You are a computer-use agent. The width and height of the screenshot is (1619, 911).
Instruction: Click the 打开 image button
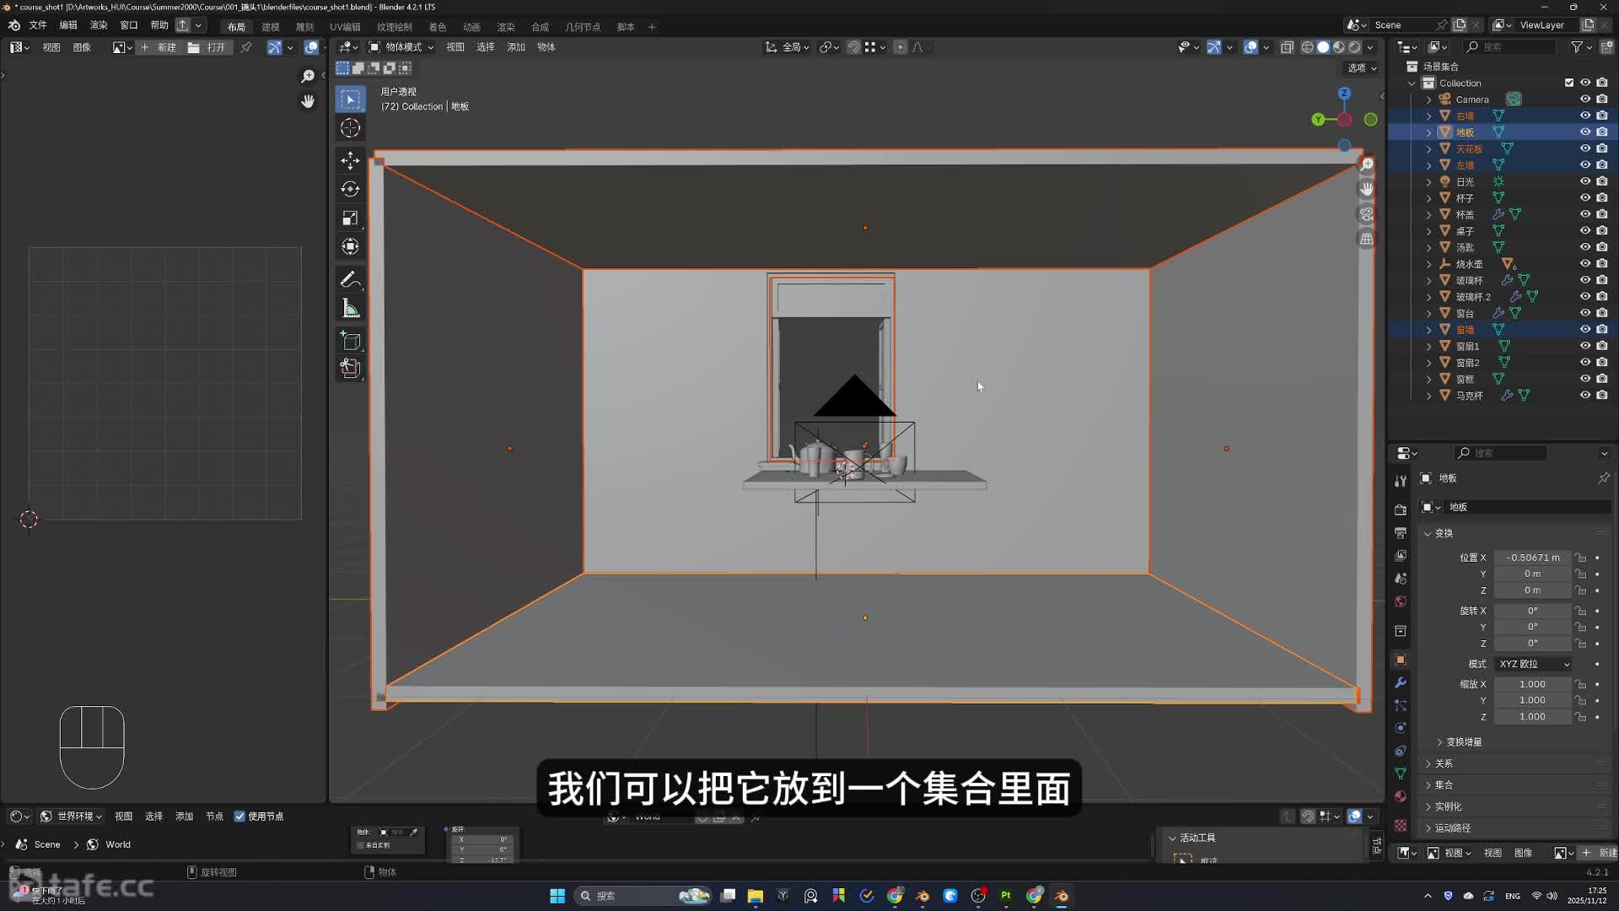207,47
